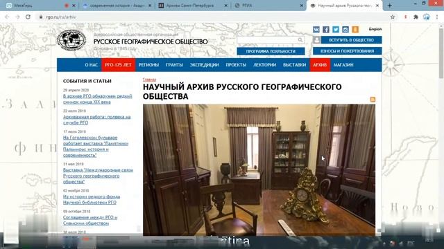Open the 'РЕГИОНЫ' menu item
Screen dimensions: 444x249
[x=148, y=65]
